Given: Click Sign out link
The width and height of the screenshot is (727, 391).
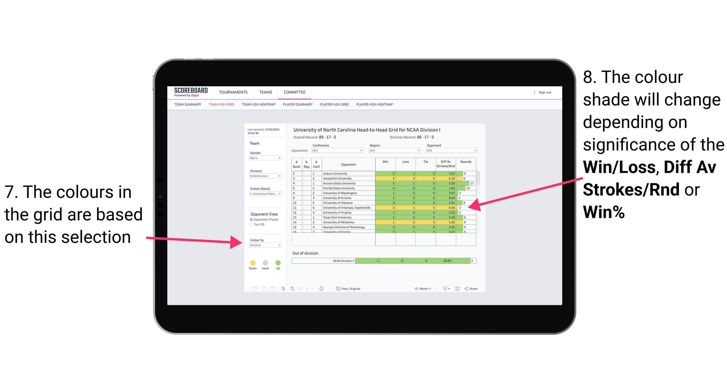Looking at the screenshot, I should click(x=545, y=92).
